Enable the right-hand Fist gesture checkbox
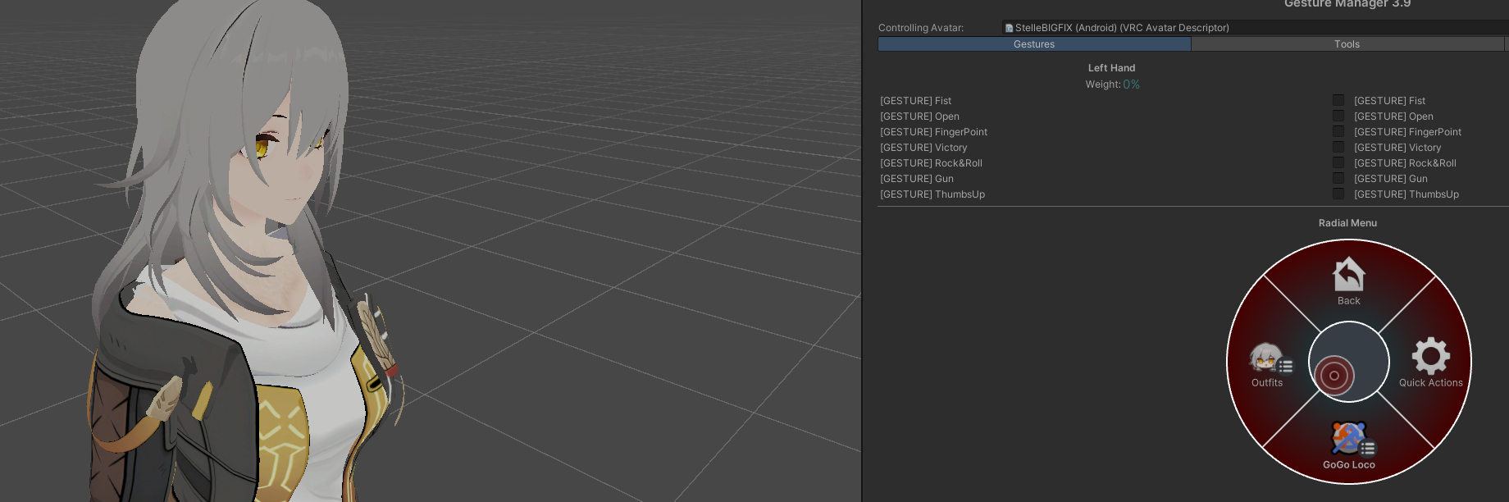This screenshot has width=1509, height=502. 1338,100
